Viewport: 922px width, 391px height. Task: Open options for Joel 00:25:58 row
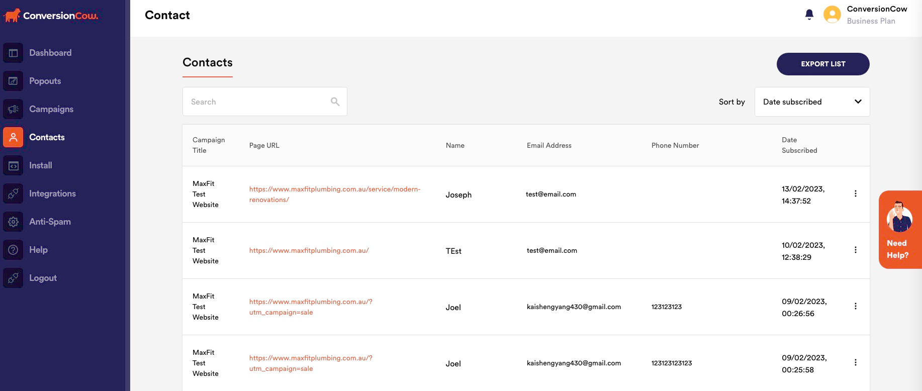click(856, 362)
